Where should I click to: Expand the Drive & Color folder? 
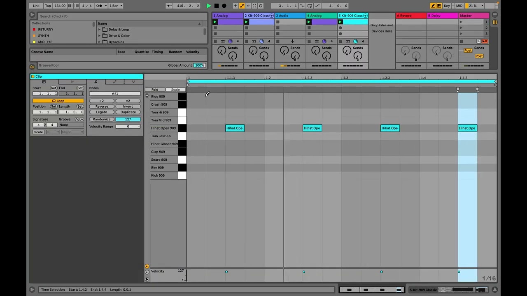[x=100, y=36]
